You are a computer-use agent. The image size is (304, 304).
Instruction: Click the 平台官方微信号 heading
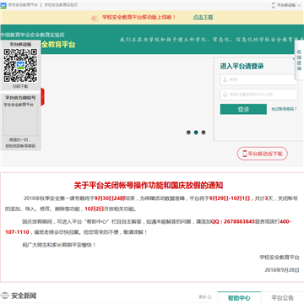(20, 98)
